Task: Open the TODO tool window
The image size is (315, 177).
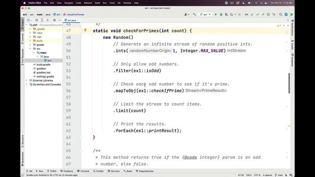Action: (x=52, y=171)
